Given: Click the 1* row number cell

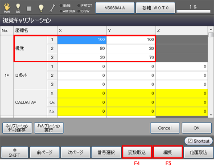Looking at the screenshot, I should tap(7, 75).
